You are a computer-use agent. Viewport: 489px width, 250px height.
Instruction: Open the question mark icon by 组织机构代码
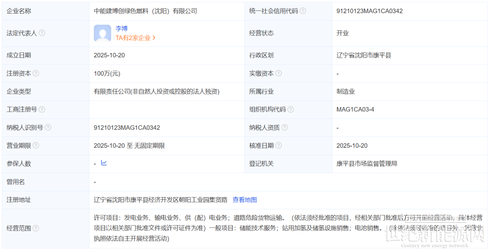pos(291,109)
